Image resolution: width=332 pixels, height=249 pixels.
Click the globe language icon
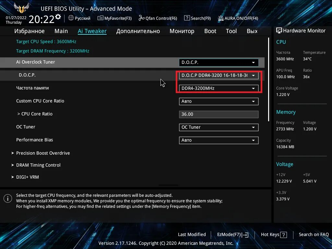[71, 18]
